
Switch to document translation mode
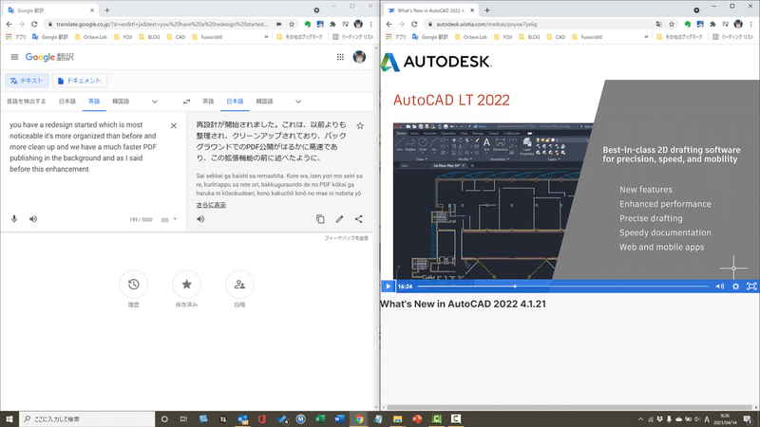[80, 81]
